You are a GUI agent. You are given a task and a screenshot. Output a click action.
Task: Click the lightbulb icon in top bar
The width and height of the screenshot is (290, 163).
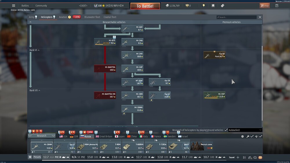pyautogui.click(x=204, y=6)
